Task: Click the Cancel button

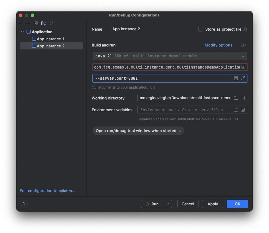Action: tap(188, 204)
